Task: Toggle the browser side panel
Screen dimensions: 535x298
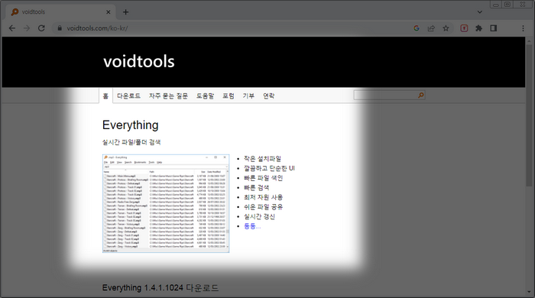Action: coord(494,28)
